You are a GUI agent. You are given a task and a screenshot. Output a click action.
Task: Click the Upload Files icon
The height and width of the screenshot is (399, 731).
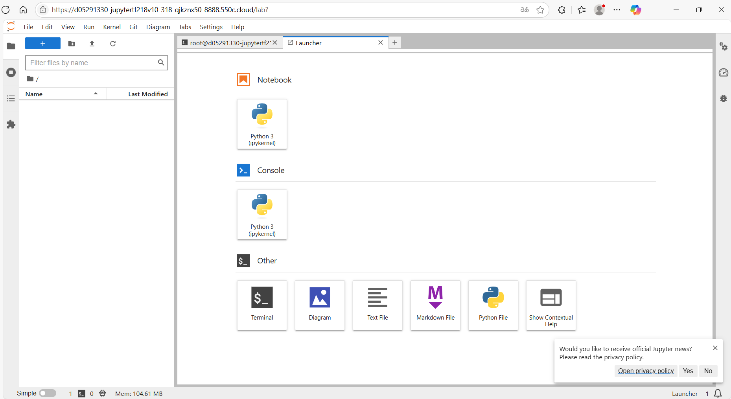[x=92, y=44]
